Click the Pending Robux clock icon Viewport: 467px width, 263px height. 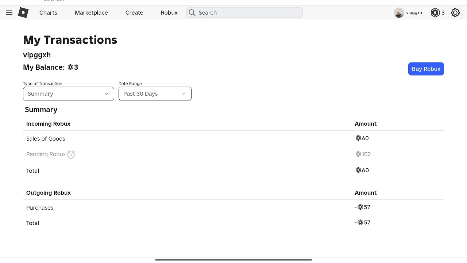point(71,155)
